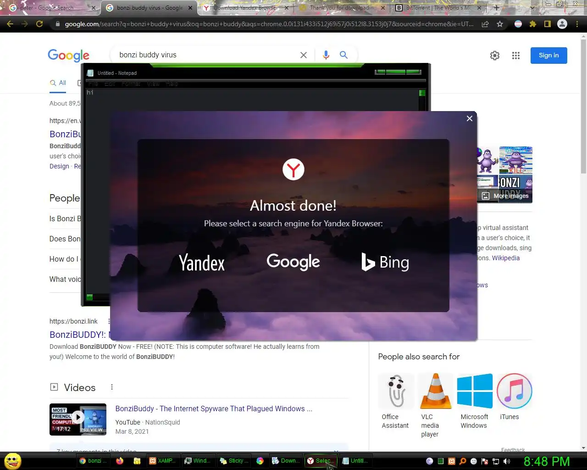Image resolution: width=587 pixels, height=470 pixels.
Task: Click the 8:48 PM taskbar clock
Action: 547,461
